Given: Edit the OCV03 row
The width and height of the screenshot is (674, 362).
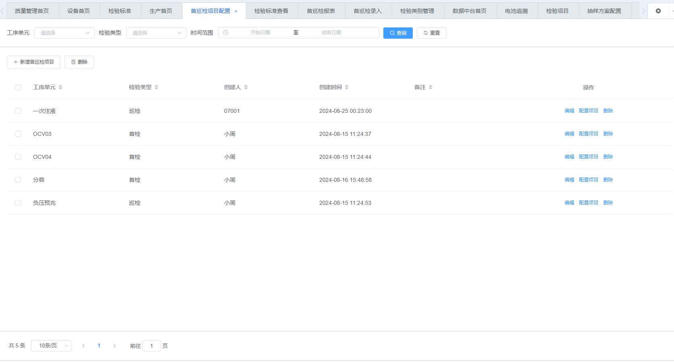Looking at the screenshot, I should (569, 134).
